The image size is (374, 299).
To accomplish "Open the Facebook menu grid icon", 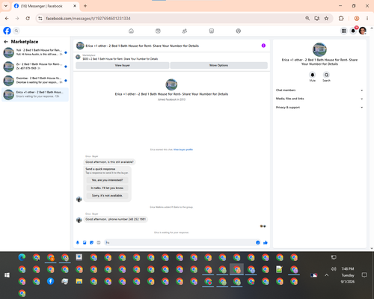I will click(x=344, y=31).
